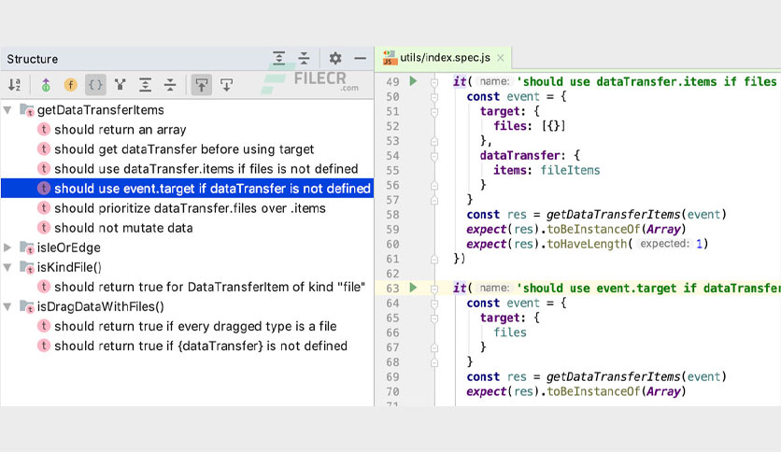Collapse the isKindFile() node
This screenshot has width=781, height=452.
7,267
